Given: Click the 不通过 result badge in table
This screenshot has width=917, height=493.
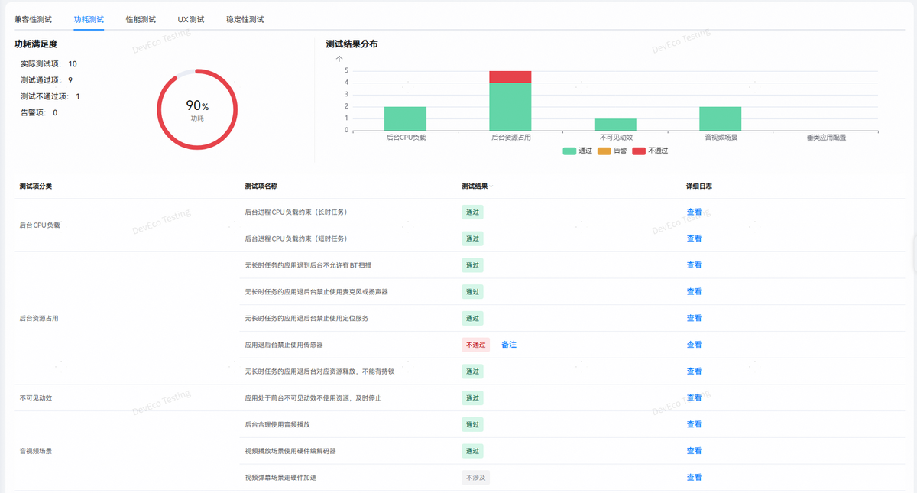Looking at the screenshot, I should tap(475, 345).
